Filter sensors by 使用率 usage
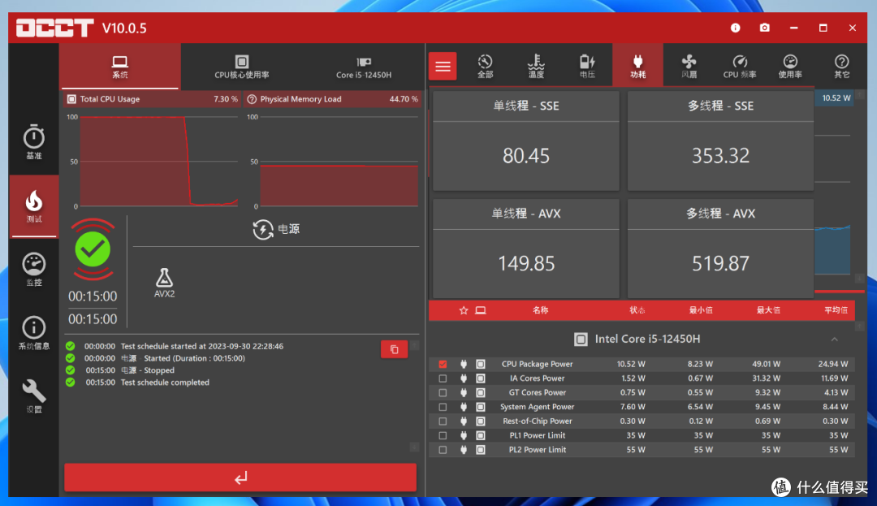 pos(790,66)
